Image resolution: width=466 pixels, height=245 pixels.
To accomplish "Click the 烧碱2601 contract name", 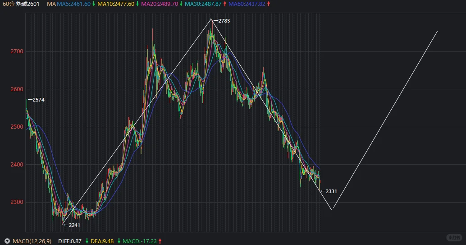I will (27, 4).
